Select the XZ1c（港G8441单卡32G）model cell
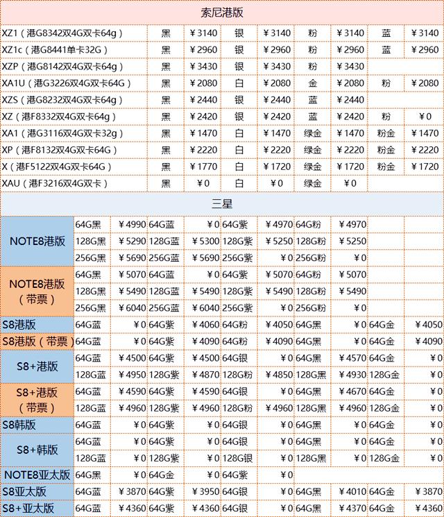 pyautogui.click(x=74, y=50)
